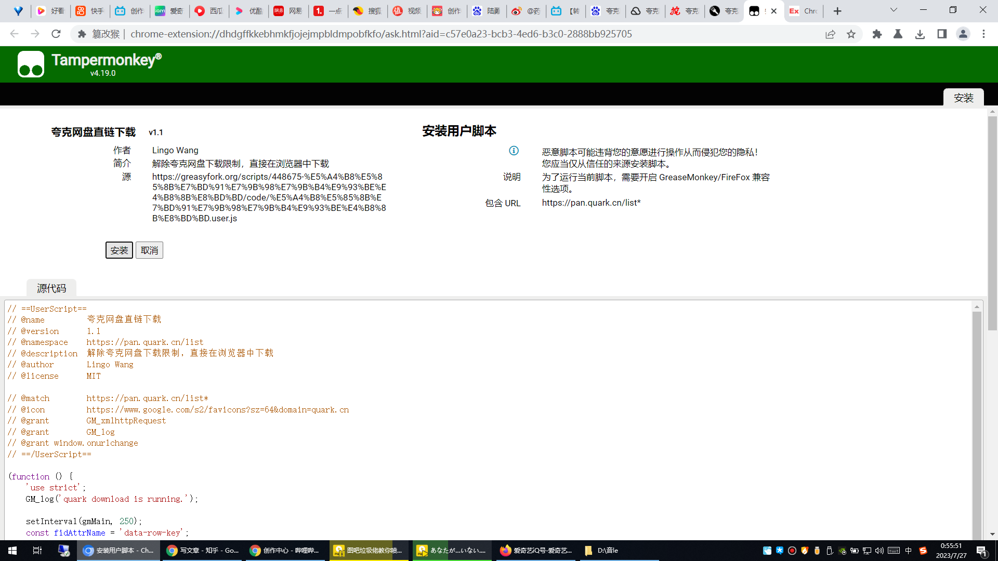998x561 pixels.
Task: Click the Chrome Labs flask icon
Action: [898, 34]
